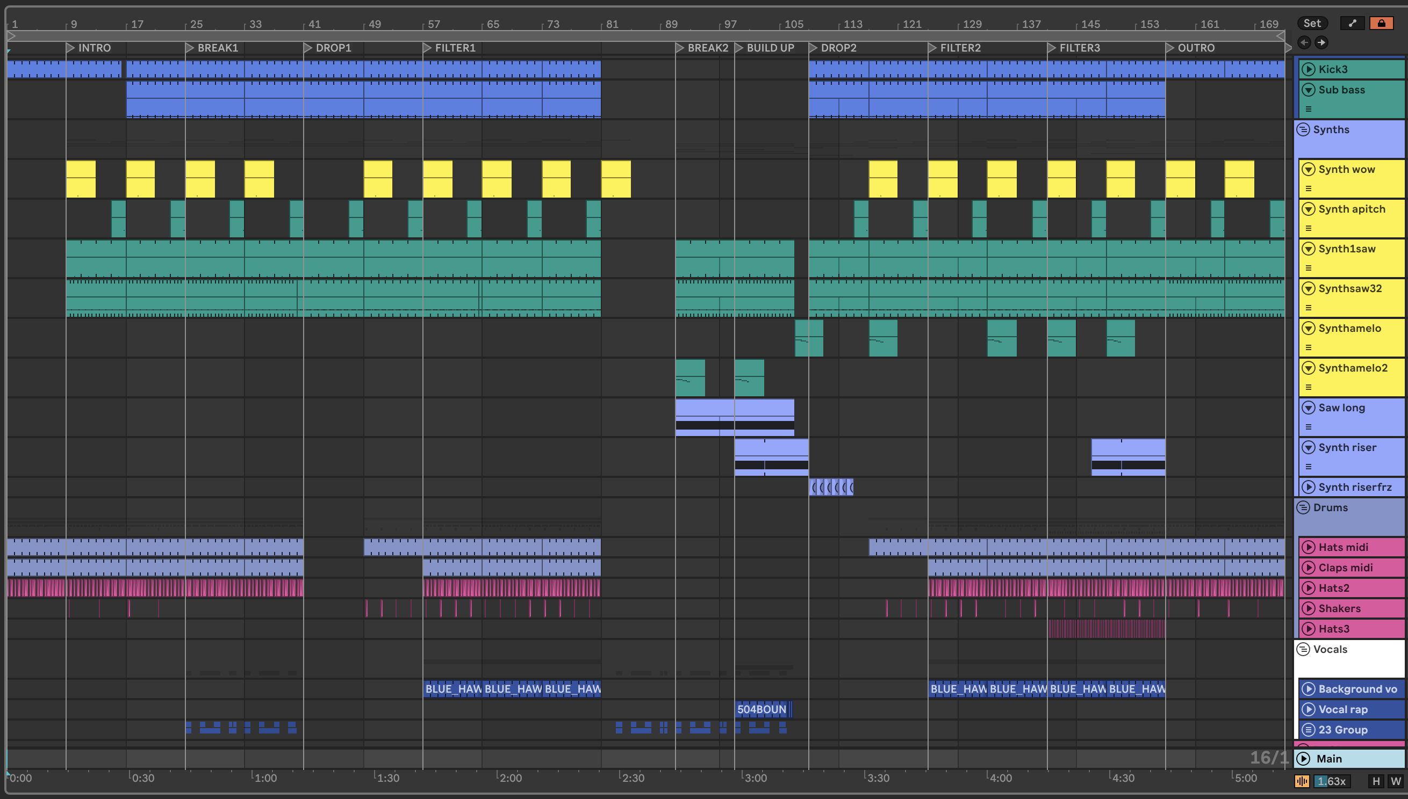Toggle the Lock Envelopes button
The width and height of the screenshot is (1408, 799).
1381,23
